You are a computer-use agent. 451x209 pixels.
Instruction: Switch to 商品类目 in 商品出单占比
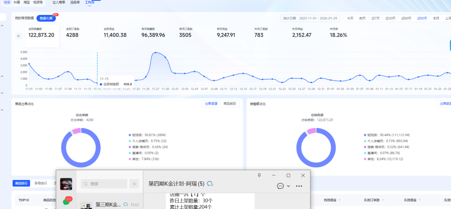point(229,104)
